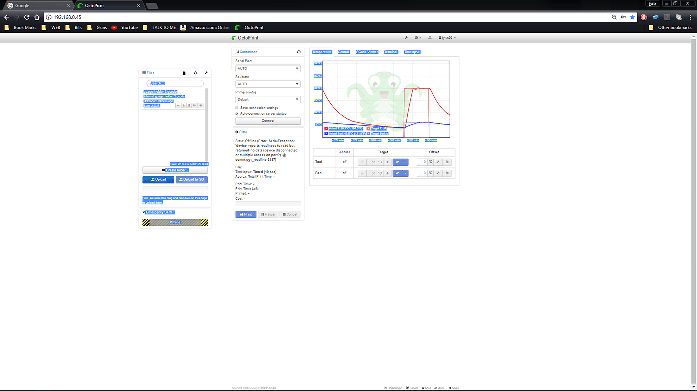Image resolution: width=697 pixels, height=391 pixels.
Task: Open the Baudrate dropdown
Action: pos(268,84)
